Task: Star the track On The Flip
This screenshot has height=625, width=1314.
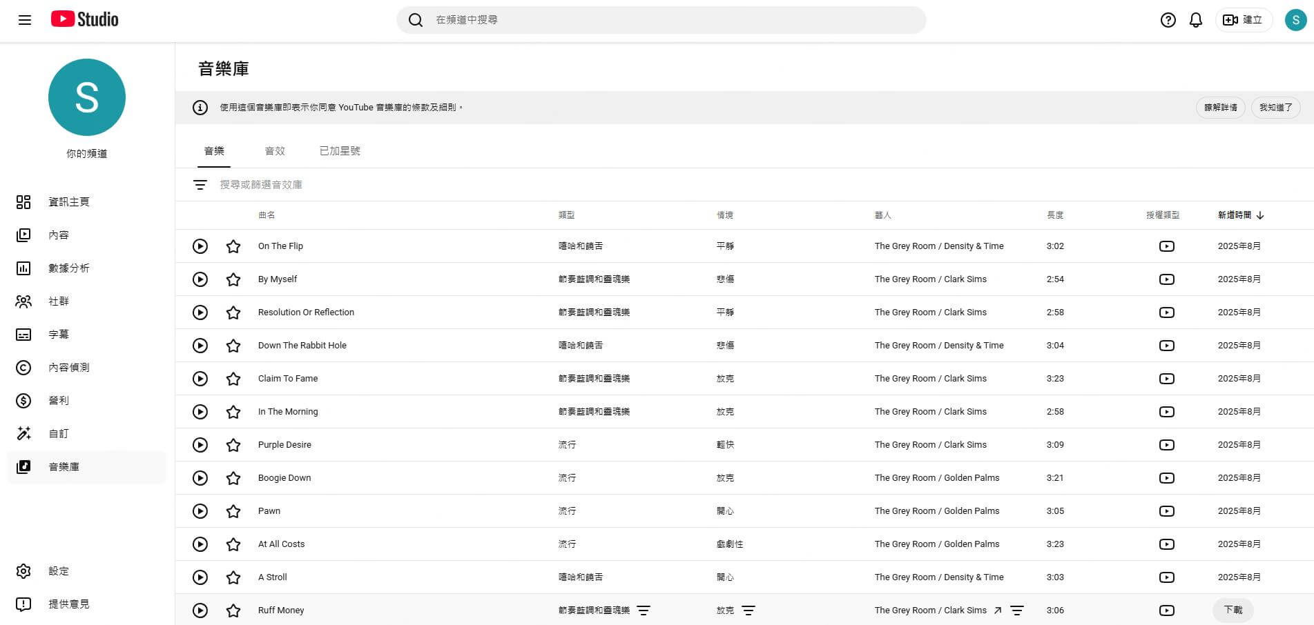Action: click(x=233, y=246)
